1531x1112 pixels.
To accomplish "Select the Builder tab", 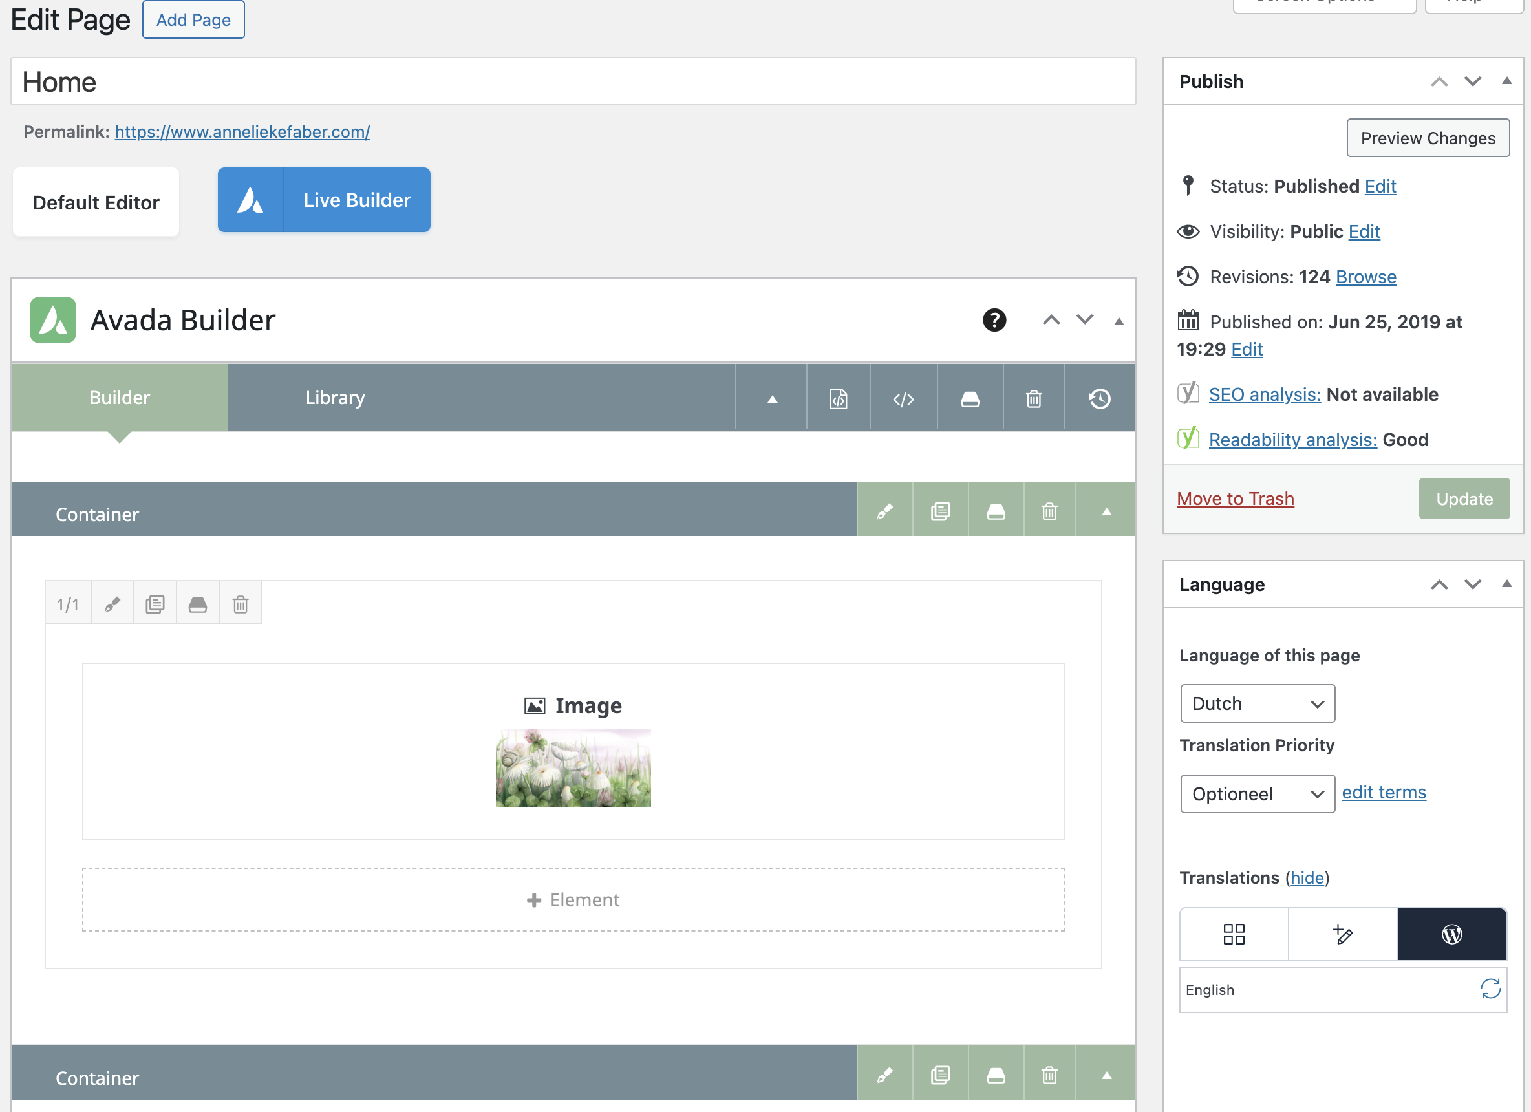I will pos(120,398).
